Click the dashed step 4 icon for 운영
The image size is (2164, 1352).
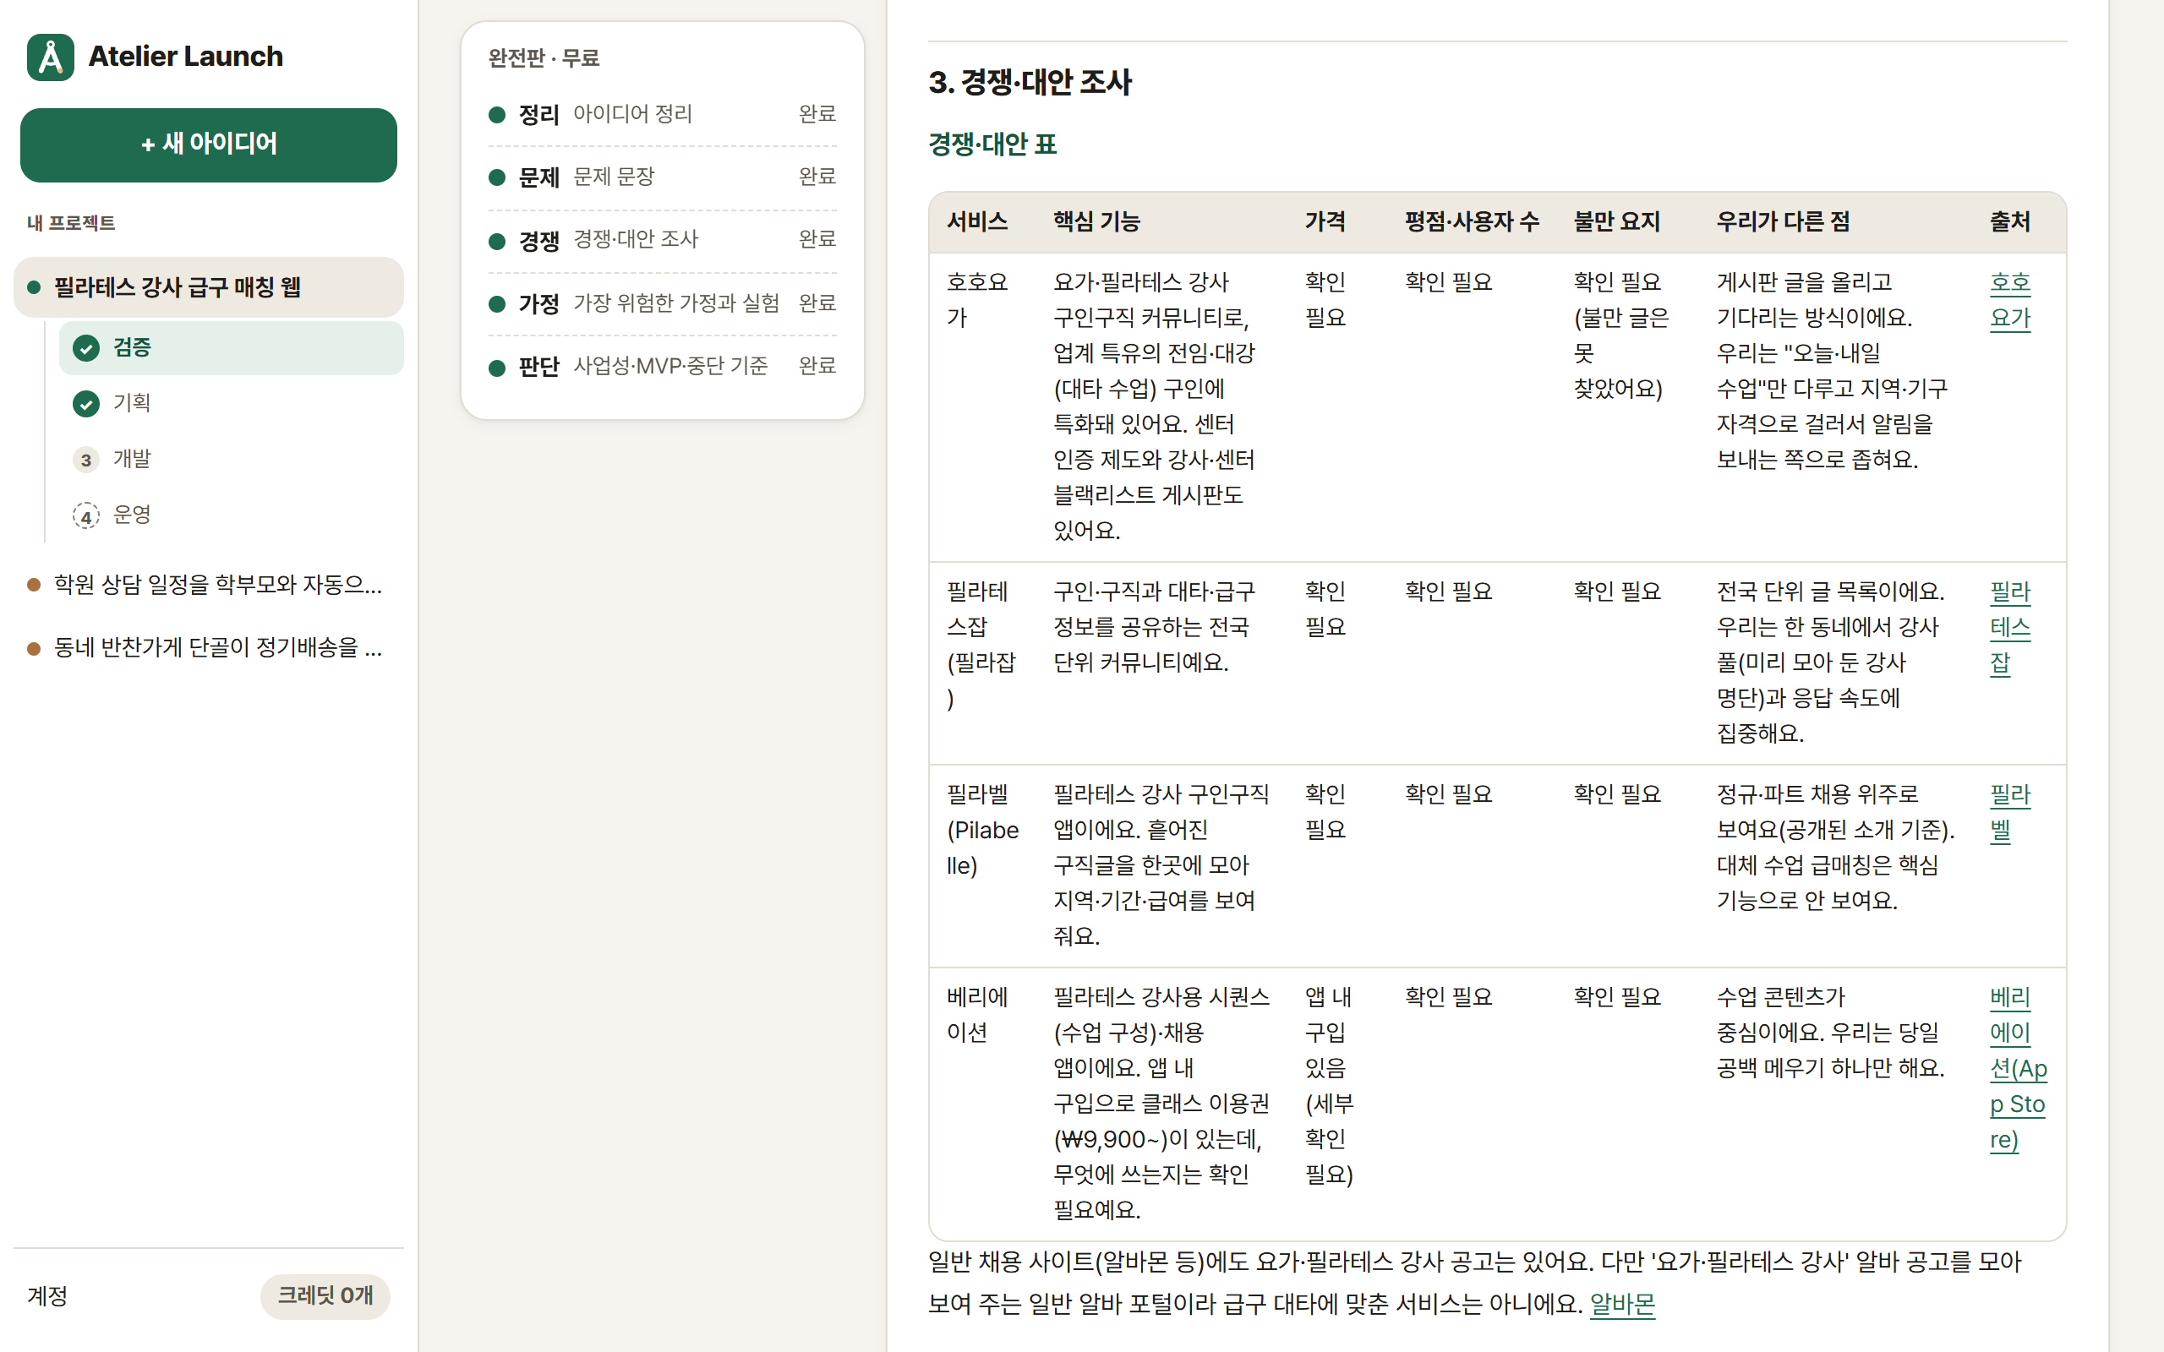(x=86, y=516)
